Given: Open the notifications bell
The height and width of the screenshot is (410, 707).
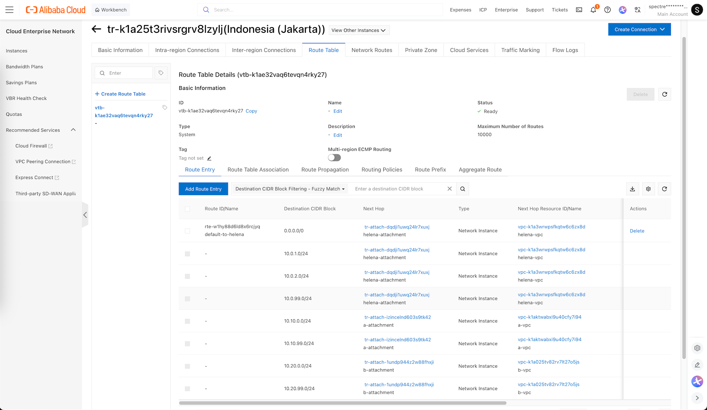Looking at the screenshot, I should [593, 10].
